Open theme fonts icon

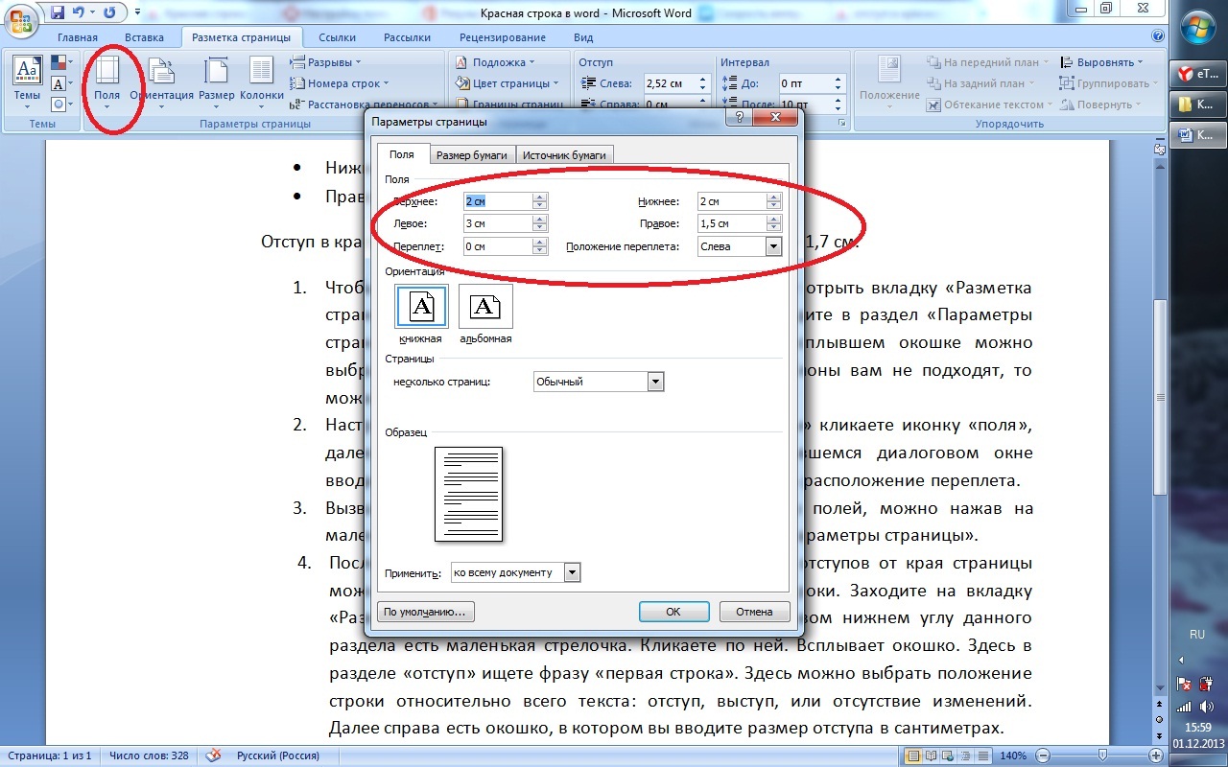(x=59, y=84)
